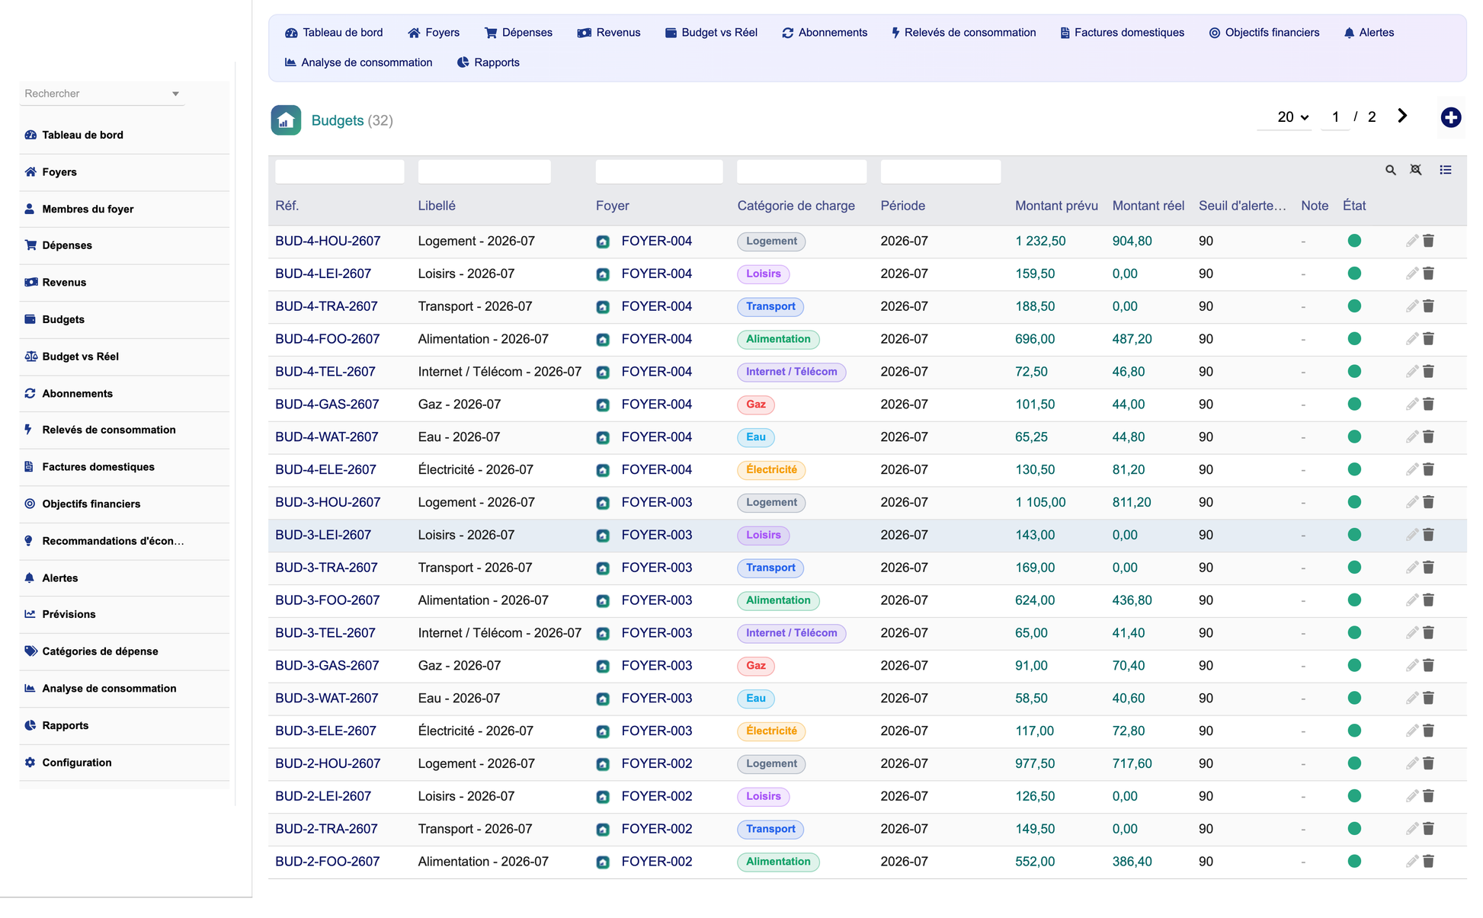Go to the next page of budgets
The width and height of the screenshot is (1483, 918).
(x=1402, y=116)
